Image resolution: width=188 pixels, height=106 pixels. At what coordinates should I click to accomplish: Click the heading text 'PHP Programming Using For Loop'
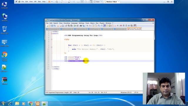point(83,35)
